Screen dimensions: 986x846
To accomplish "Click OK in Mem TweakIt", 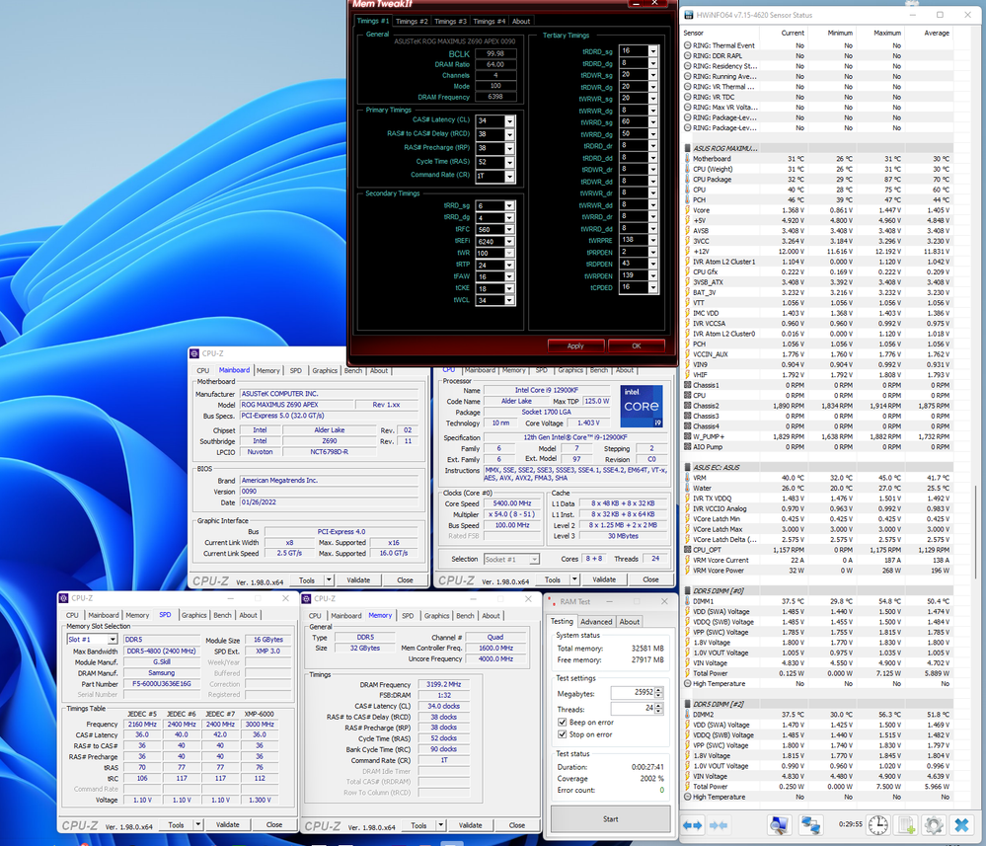I will [637, 346].
